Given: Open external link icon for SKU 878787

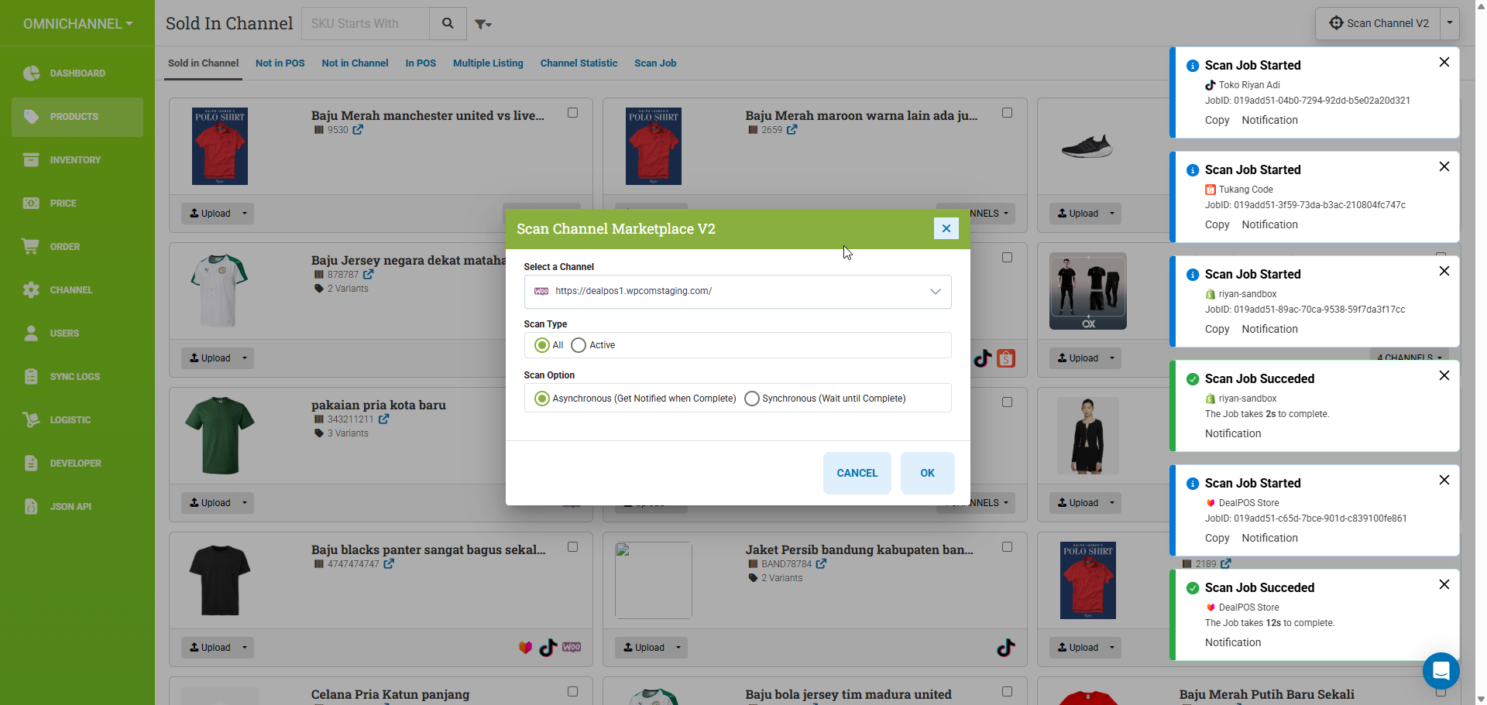Looking at the screenshot, I should (x=369, y=275).
